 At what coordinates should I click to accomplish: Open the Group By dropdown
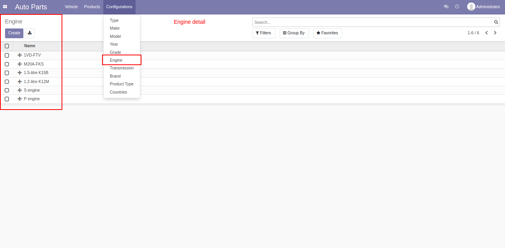click(294, 33)
